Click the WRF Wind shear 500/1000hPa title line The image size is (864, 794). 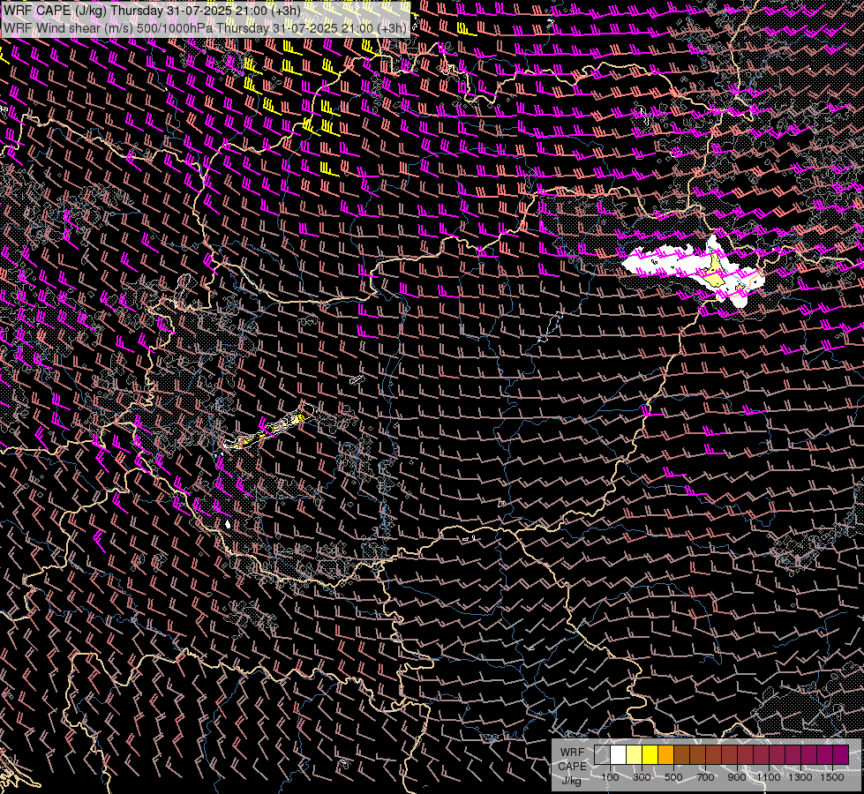point(205,28)
